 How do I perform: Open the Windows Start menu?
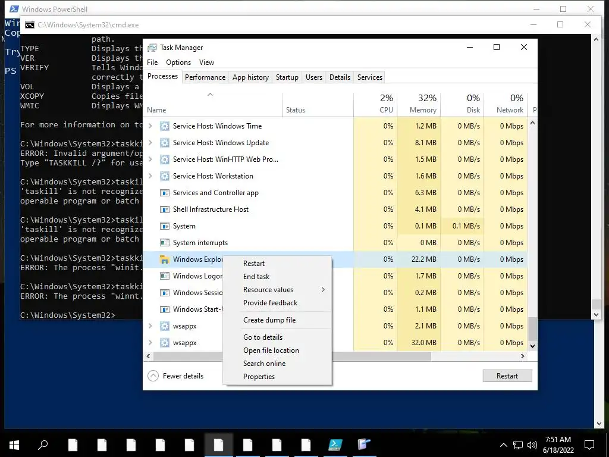[14, 445]
